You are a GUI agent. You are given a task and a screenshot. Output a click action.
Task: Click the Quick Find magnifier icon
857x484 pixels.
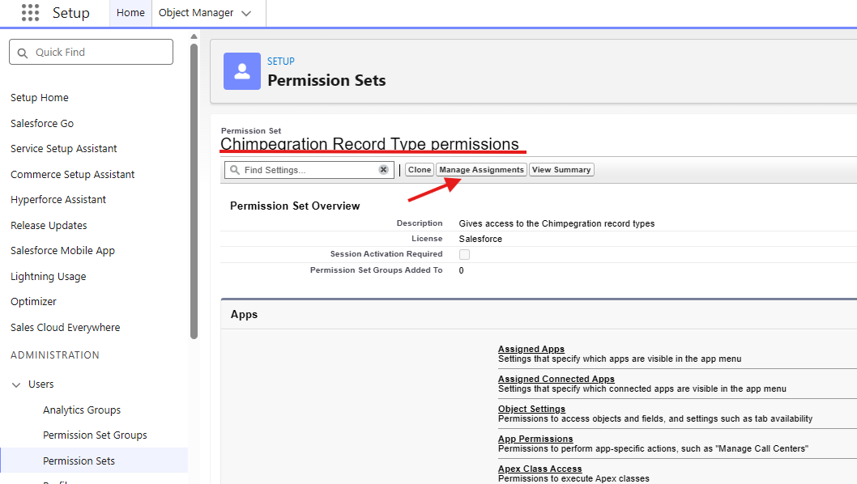point(23,53)
